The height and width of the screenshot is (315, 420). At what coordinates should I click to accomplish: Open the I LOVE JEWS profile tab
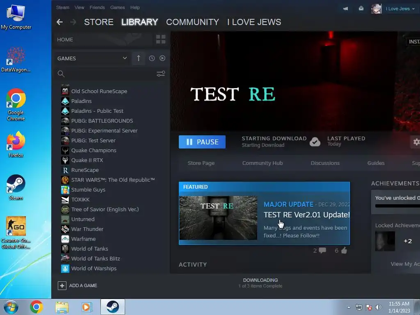(254, 22)
